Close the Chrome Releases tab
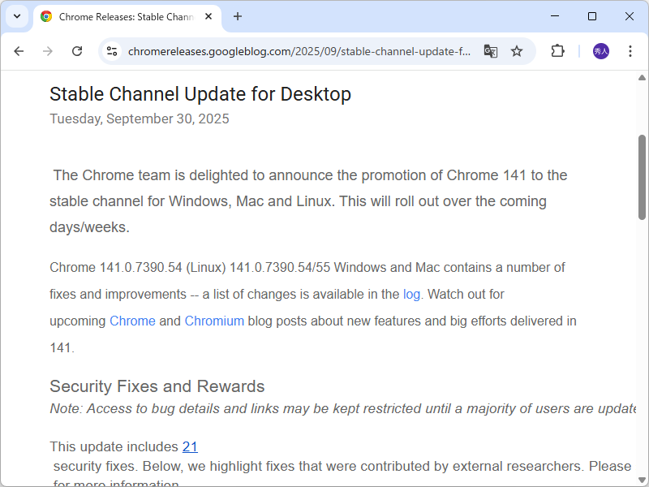The width and height of the screenshot is (649, 487). 208,16
